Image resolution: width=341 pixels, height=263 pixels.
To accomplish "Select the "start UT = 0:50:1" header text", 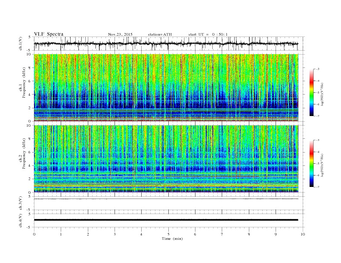I will (208, 34).
